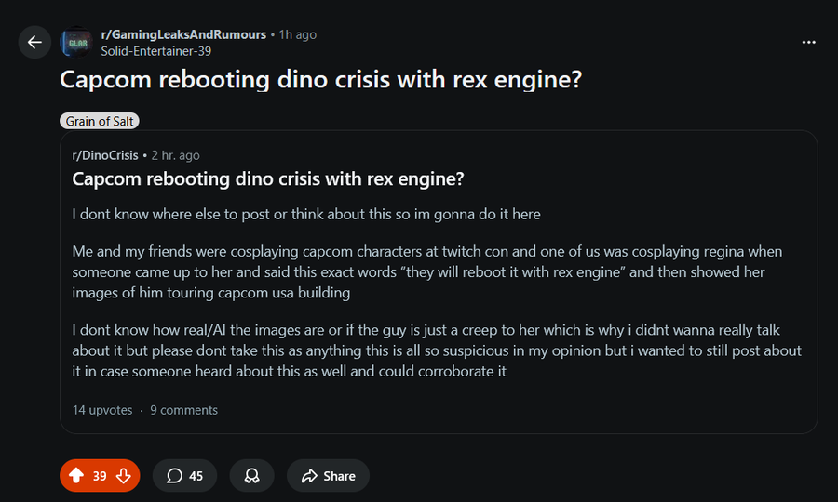Screen dimensions: 838x502
Task: Click the 9 comments crosspost count
Action: 183,410
